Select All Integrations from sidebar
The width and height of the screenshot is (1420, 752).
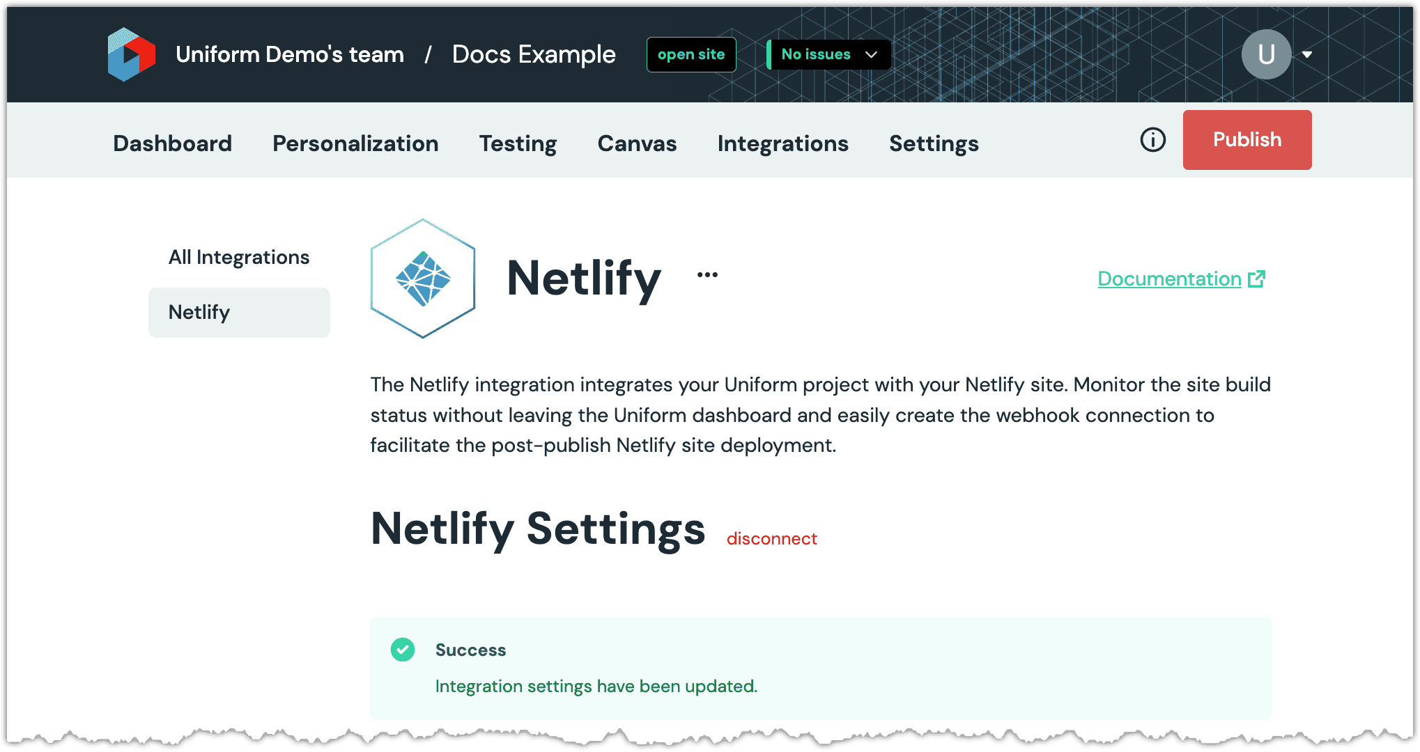coord(238,257)
